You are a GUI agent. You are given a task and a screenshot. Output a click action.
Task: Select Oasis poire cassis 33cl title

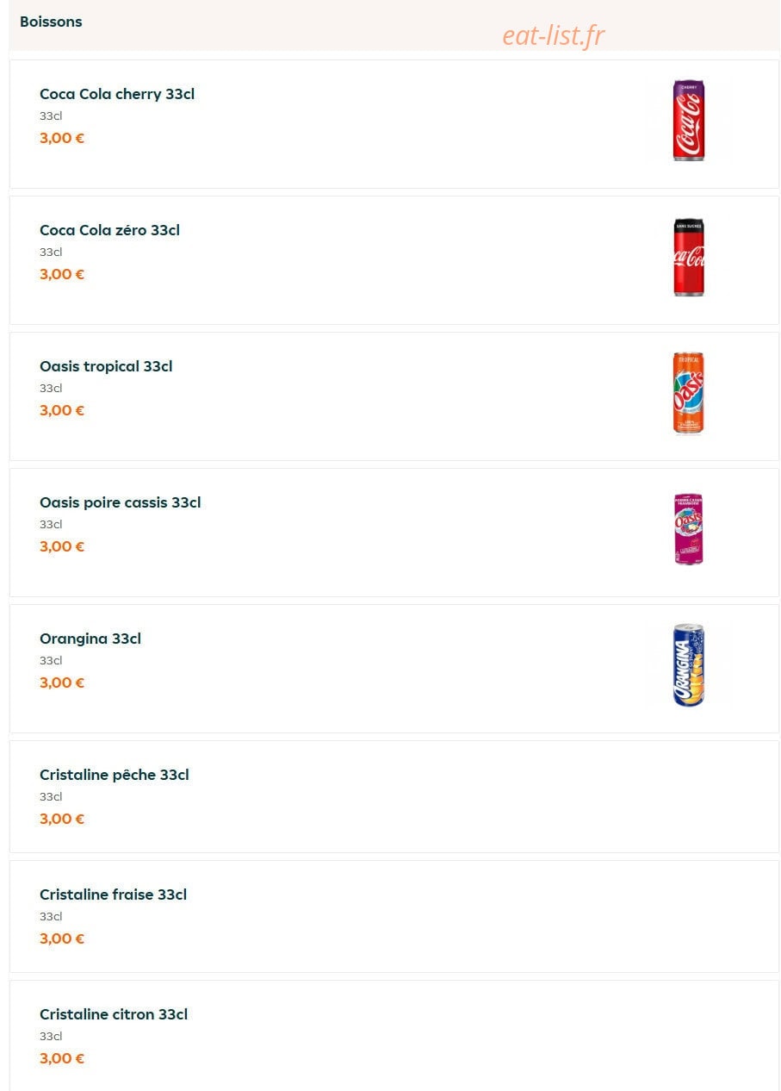click(x=120, y=502)
